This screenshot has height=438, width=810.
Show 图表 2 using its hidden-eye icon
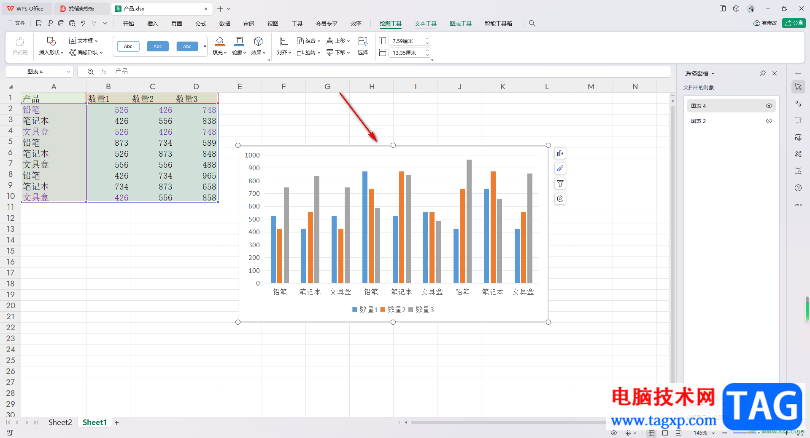(x=769, y=121)
